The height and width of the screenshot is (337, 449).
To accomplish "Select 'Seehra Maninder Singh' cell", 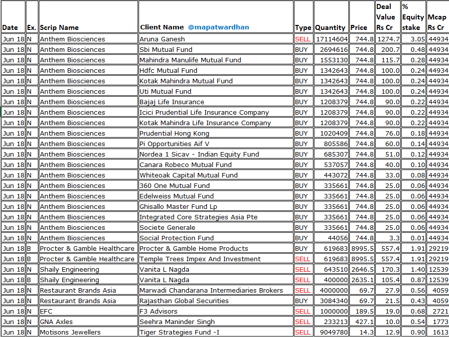I will [x=216, y=322].
